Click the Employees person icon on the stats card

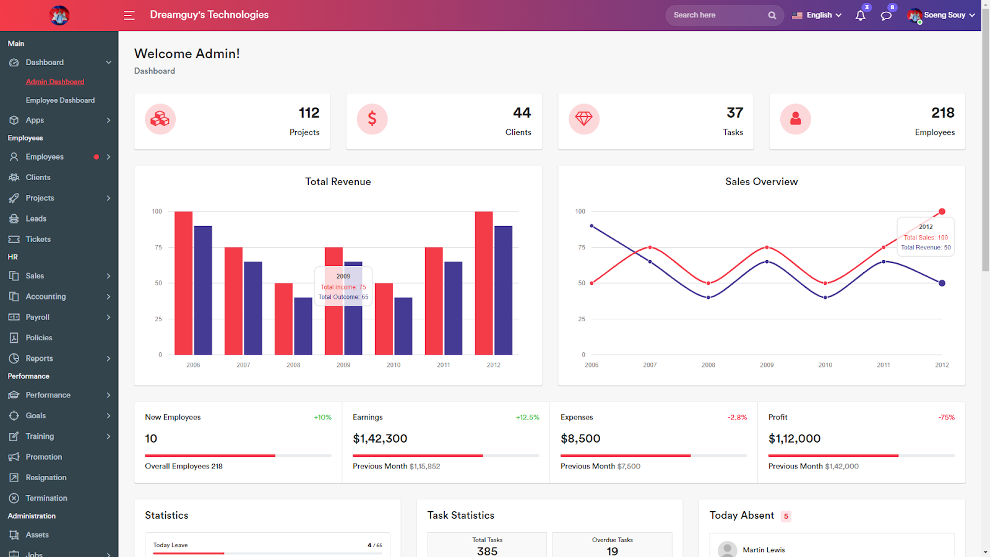point(796,119)
